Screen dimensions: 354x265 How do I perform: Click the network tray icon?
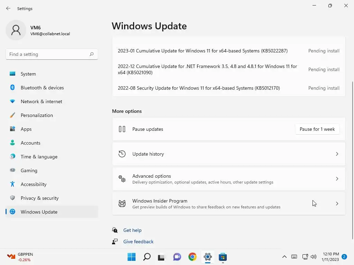305,257
